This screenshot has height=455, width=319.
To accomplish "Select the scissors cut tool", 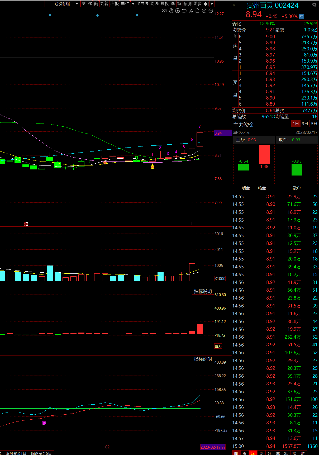I will pos(191,11).
